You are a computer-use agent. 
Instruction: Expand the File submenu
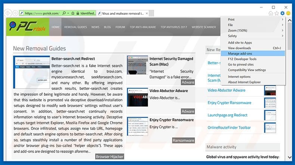253,25
